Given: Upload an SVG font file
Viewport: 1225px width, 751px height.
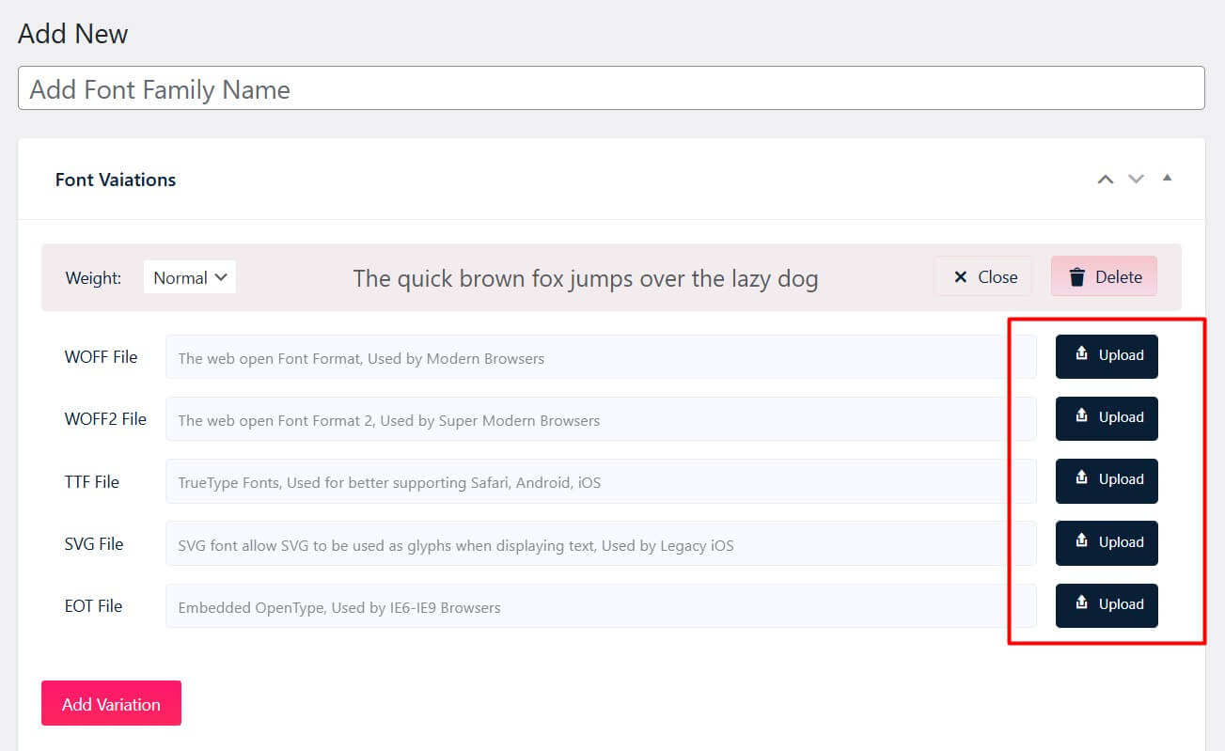Looking at the screenshot, I should (x=1107, y=542).
